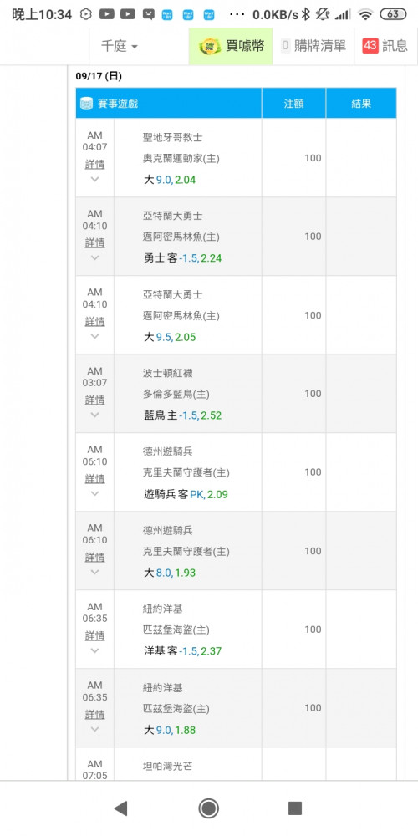This screenshot has height=836, width=418.
Task: Open the 購牌清單 tab
Action: tap(313, 46)
